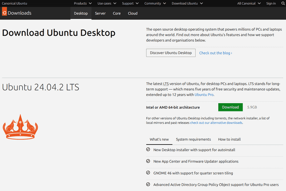Open the Support dropdown menu
The width and height of the screenshot is (286, 191).
click(130, 3)
